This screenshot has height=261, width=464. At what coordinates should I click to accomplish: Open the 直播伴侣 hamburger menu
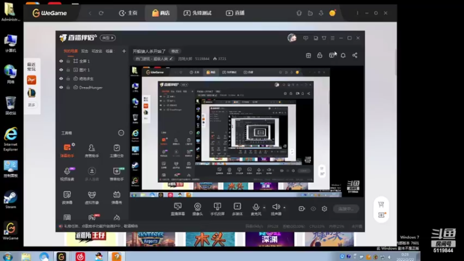coord(332,38)
